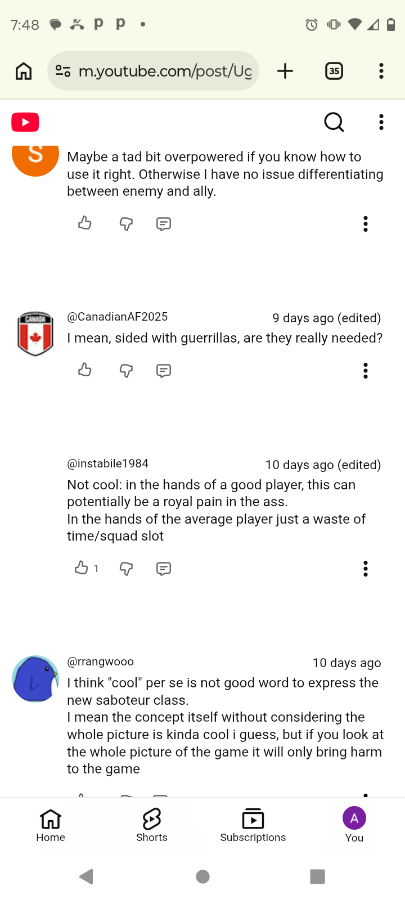Open Chrome's three-dot menu

[x=381, y=71]
